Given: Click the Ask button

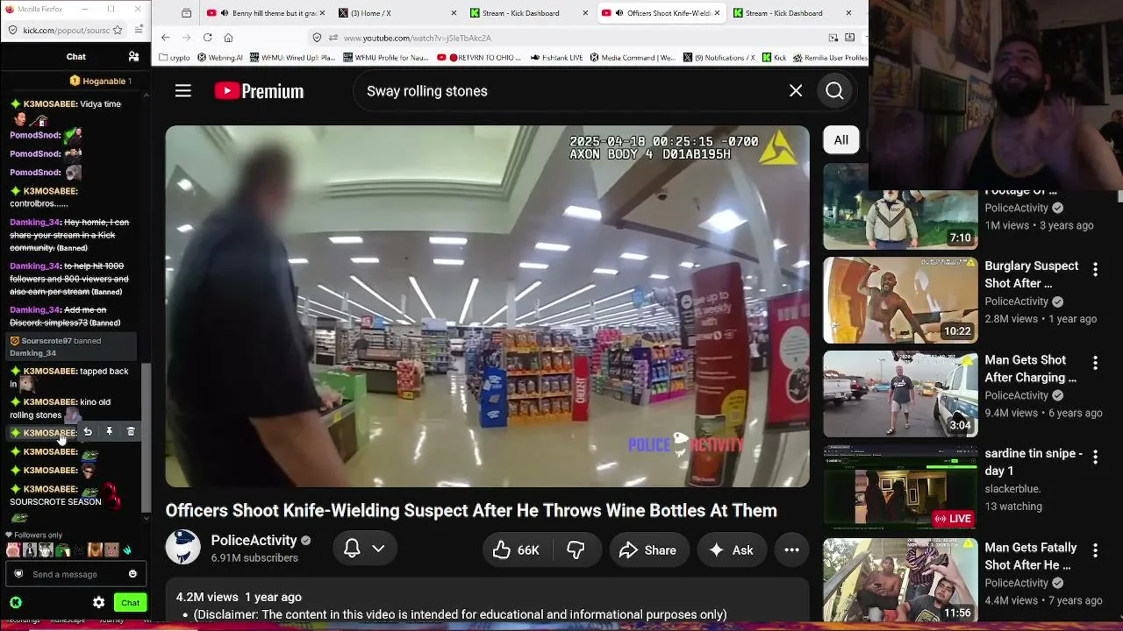Looking at the screenshot, I should coord(732,549).
